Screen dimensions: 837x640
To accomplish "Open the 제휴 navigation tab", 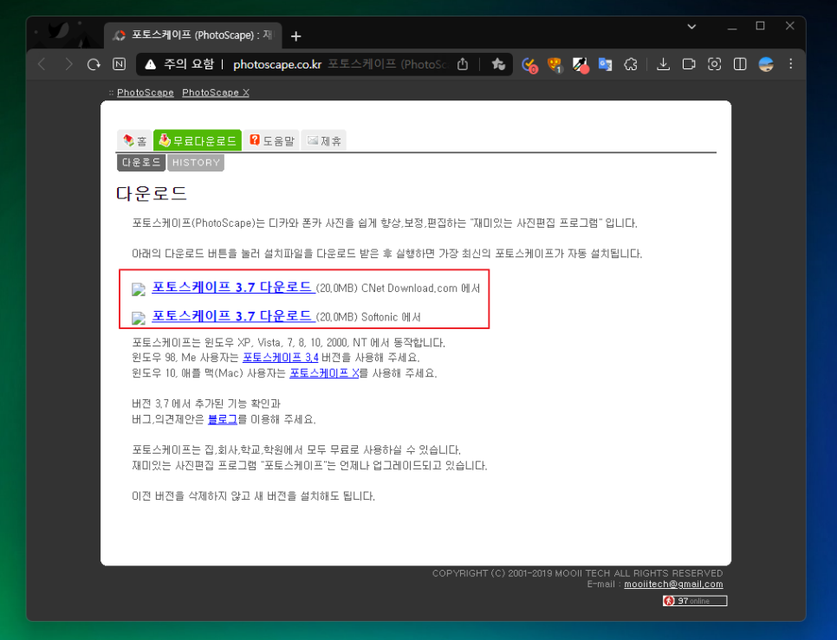I will point(324,140).
